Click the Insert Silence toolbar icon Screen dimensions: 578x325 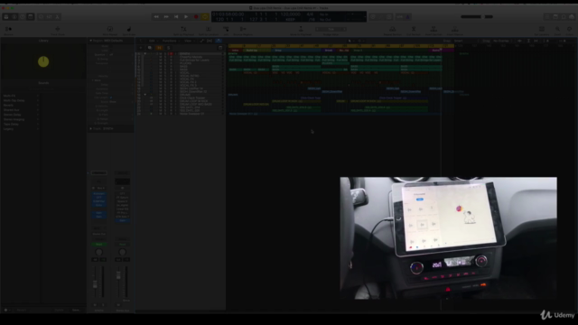coord(454,30)
